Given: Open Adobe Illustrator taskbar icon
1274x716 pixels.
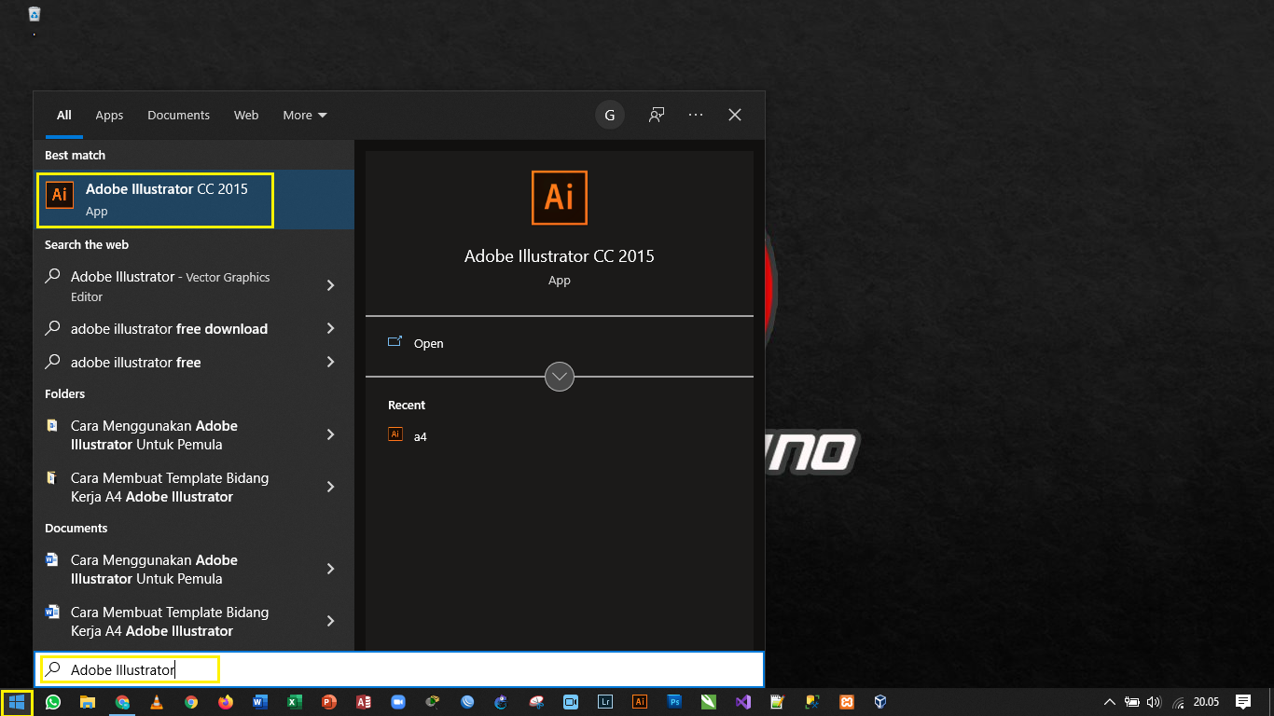Looking at the screenshot, I should tap(639, 702).
